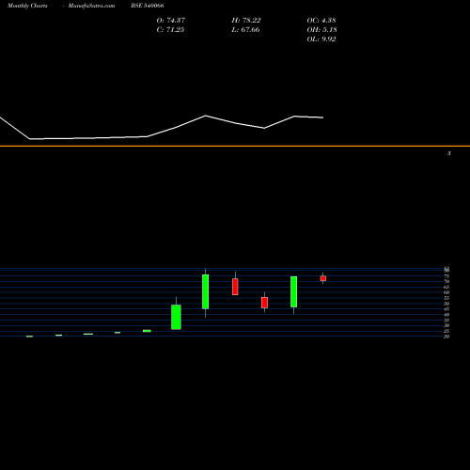The image size is (470, 470).
Task: Select the open value 'O: 74.37'
Action: (171, 20)
